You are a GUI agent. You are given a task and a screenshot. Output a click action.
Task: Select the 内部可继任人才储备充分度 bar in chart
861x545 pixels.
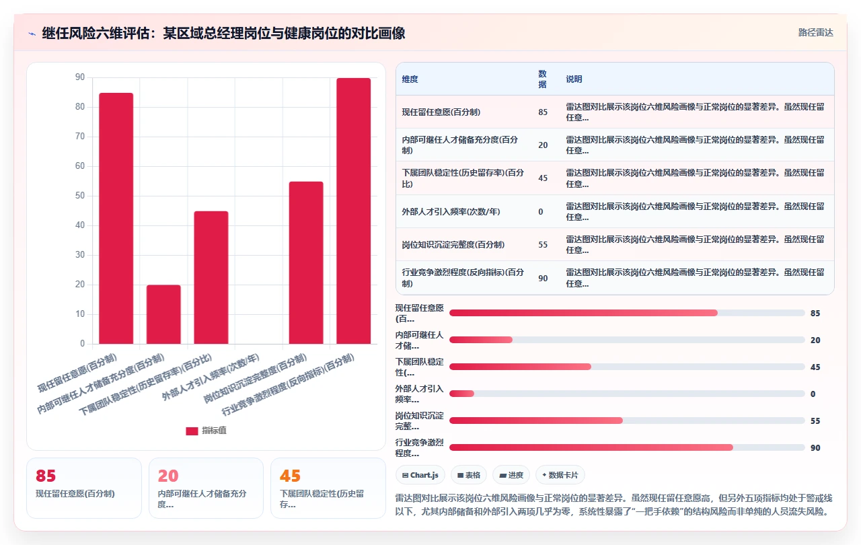pyautogui.click(x=163, y=314)
